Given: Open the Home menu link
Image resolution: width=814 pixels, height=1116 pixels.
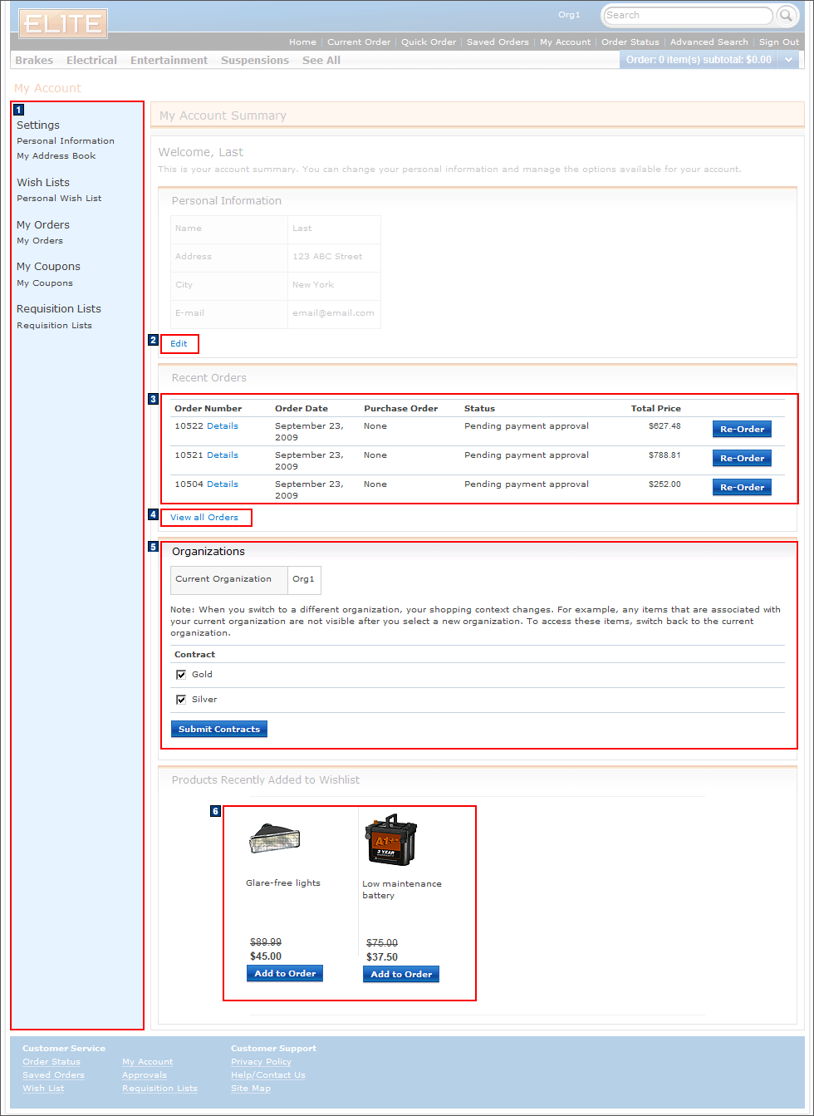Looking at the screenshot, I should (302, 42).
